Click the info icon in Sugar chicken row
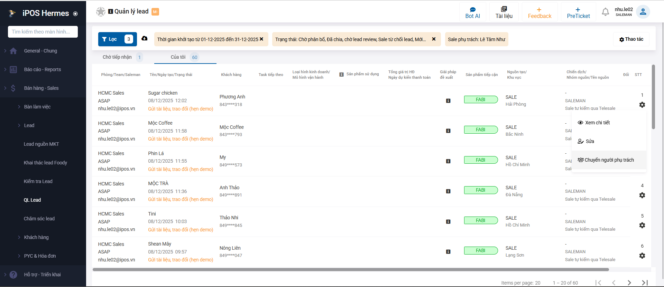 click(448, 101)
